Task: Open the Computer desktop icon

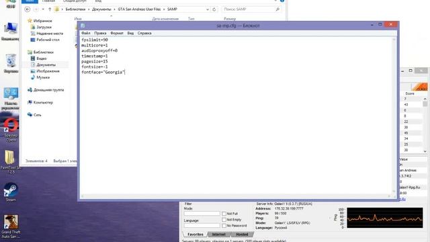Action: pos(11,32)
